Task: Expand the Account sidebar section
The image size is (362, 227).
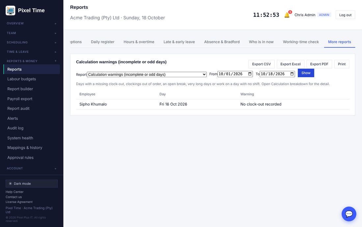Action: click(32, 169)
